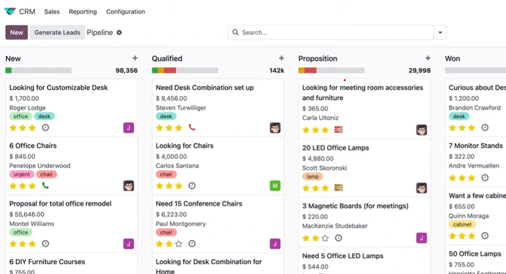Add a lead in the New column
This screenshot has height=274, width=506.
coord(135,58)
